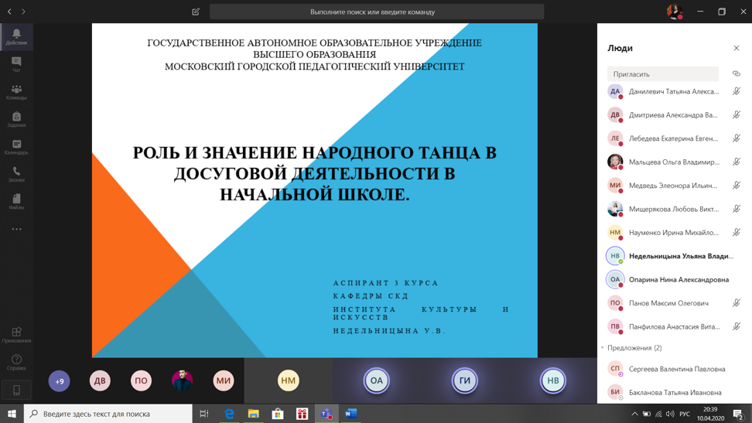Open Help (Справка) in sidebar
This screenshot has width=752, height=423.
point(16,363)
